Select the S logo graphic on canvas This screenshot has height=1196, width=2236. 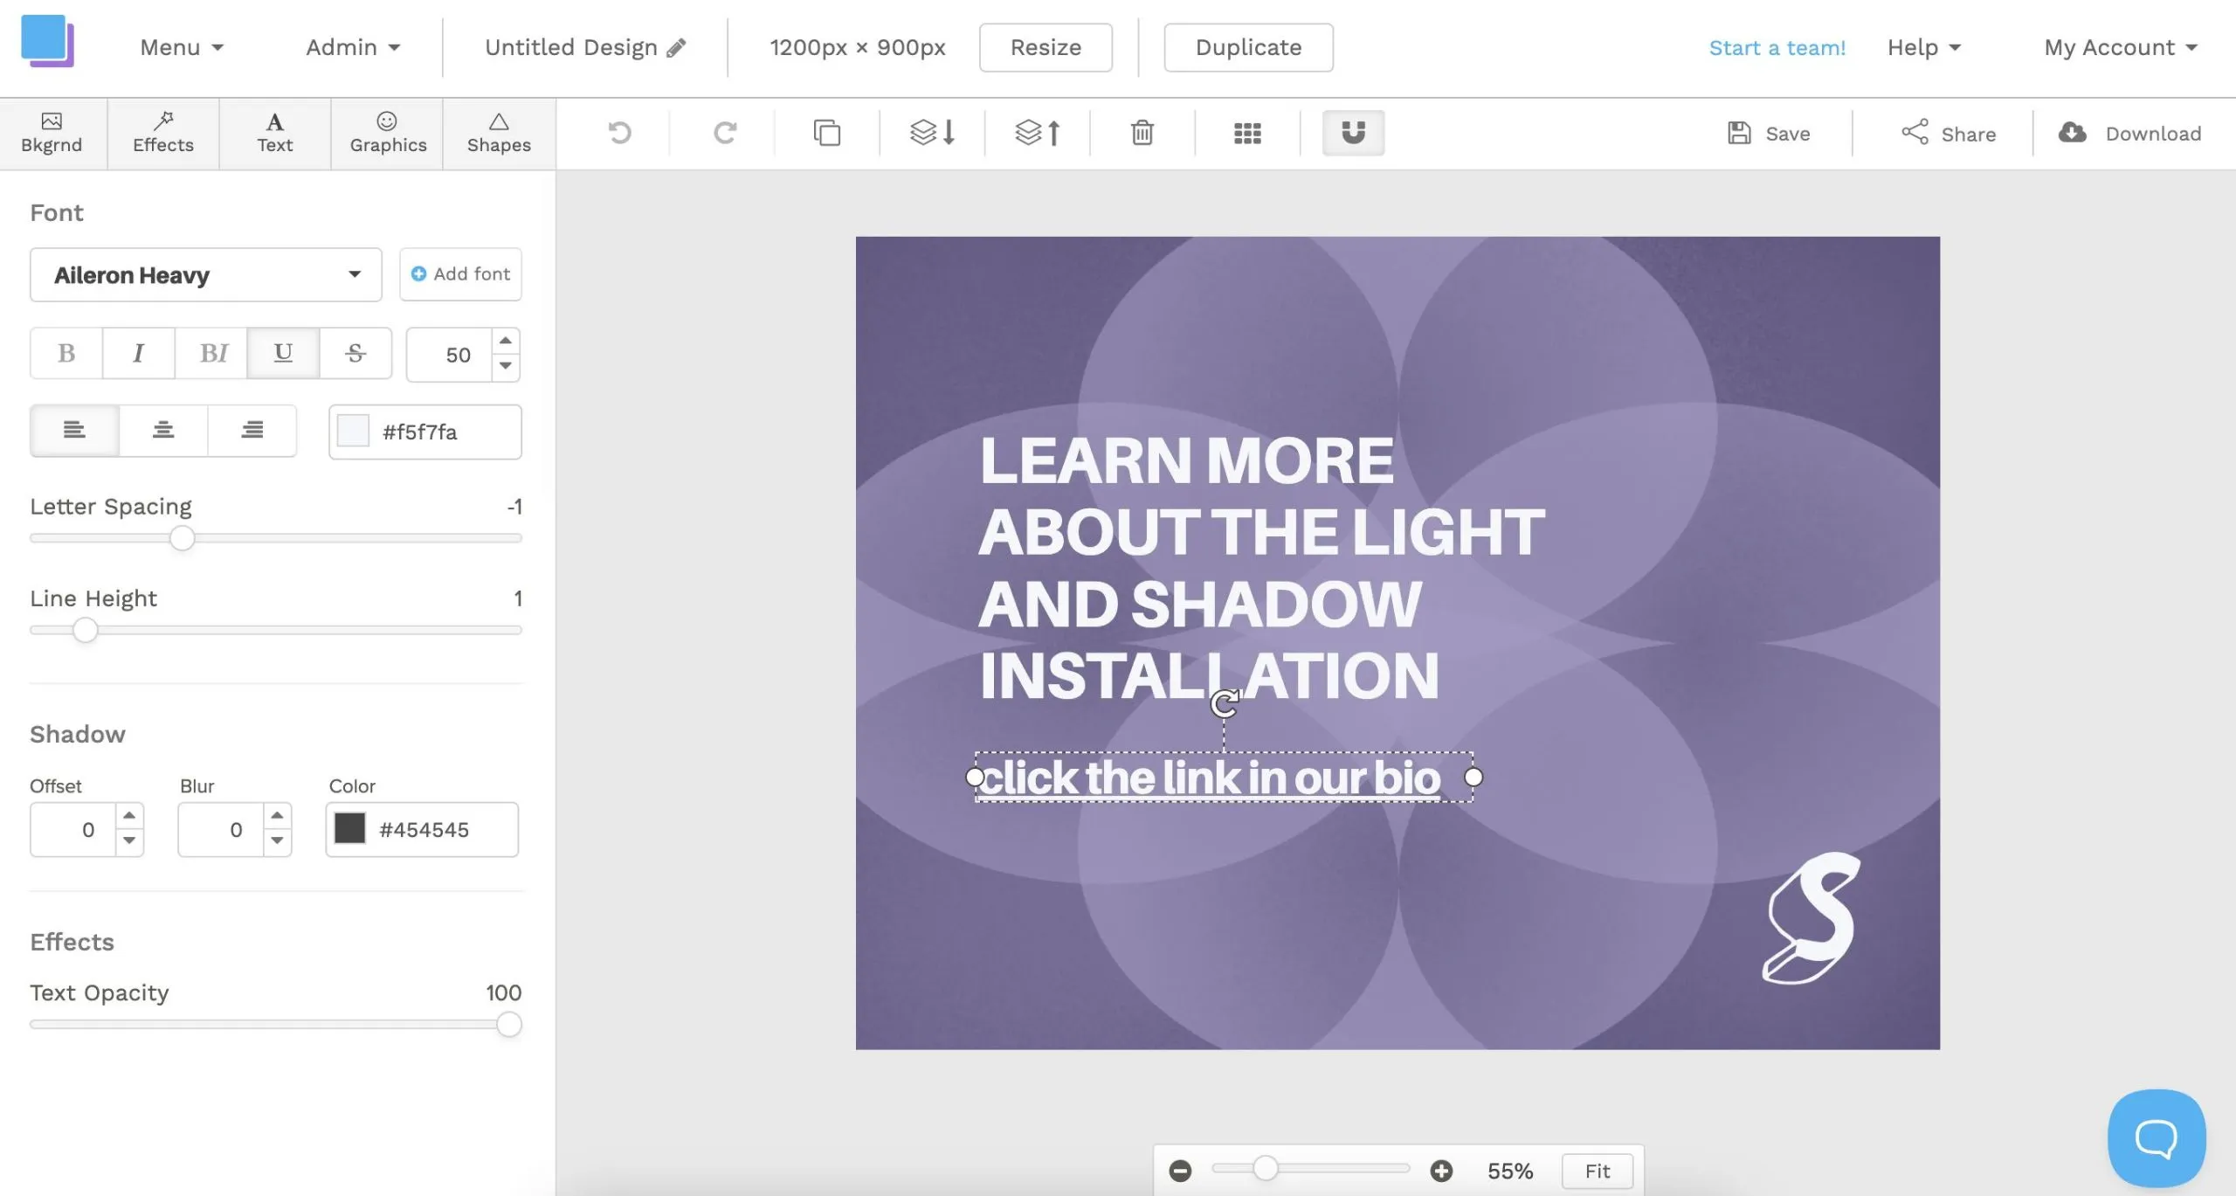(1811, 917)
